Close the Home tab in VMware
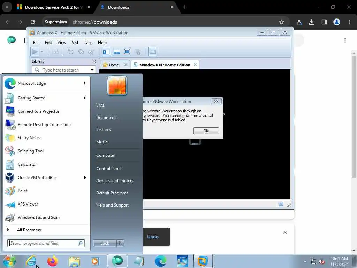 coord(126,65)
